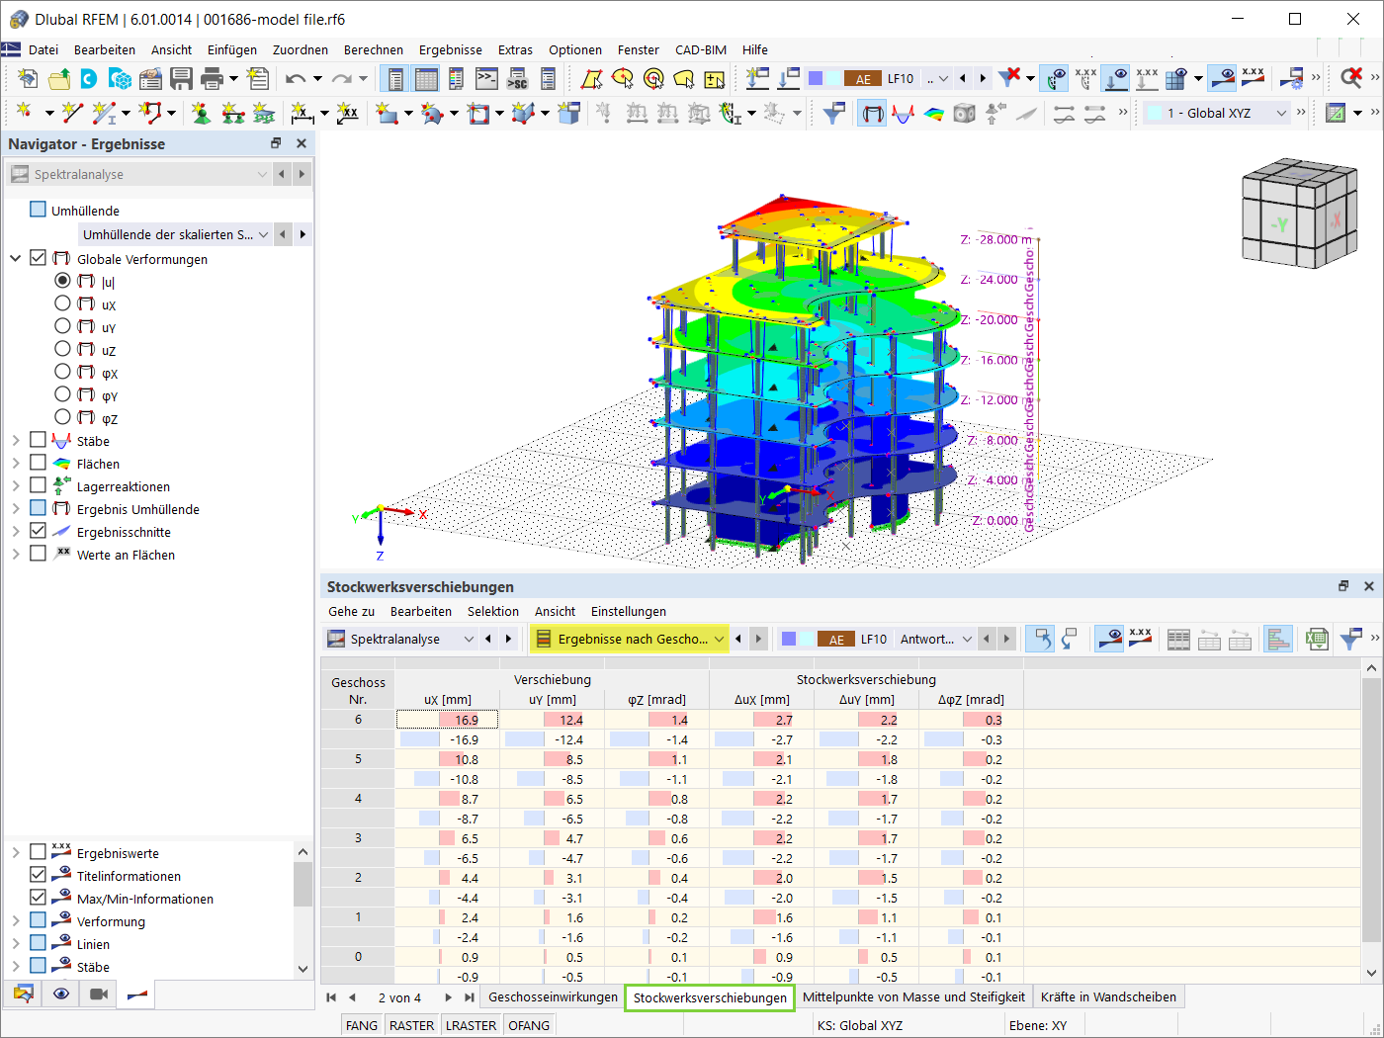This screenshot has width=1384, height=1038.
Task: Open the script console icon
Action: (486, 79)
